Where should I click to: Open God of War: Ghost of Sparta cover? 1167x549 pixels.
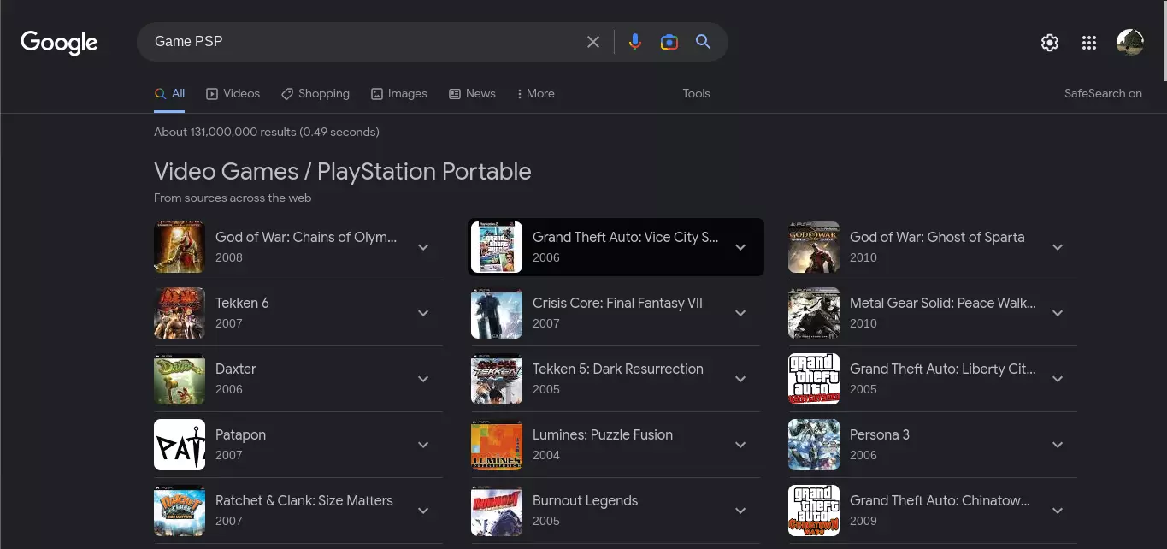point(814,247)
